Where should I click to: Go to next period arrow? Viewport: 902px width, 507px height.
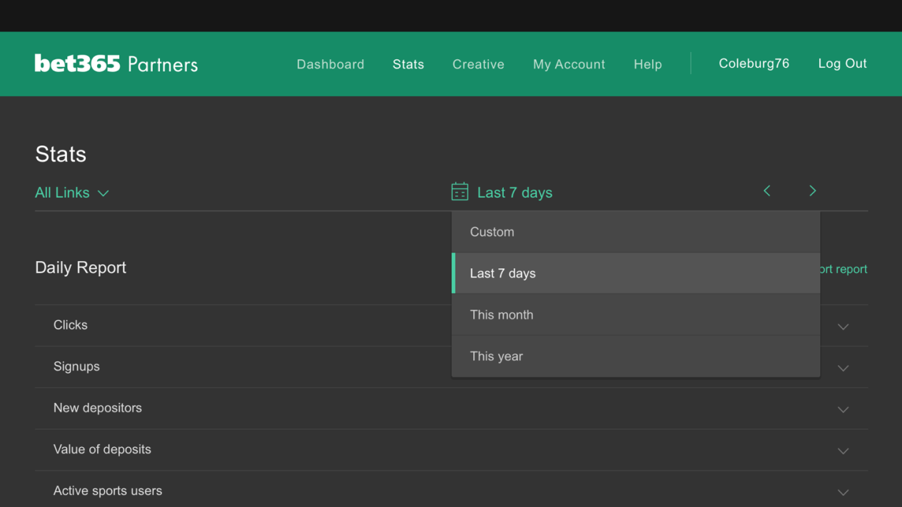point(812,191)
